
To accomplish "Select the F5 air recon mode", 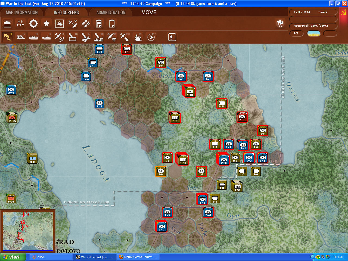I will pos(59,37).
